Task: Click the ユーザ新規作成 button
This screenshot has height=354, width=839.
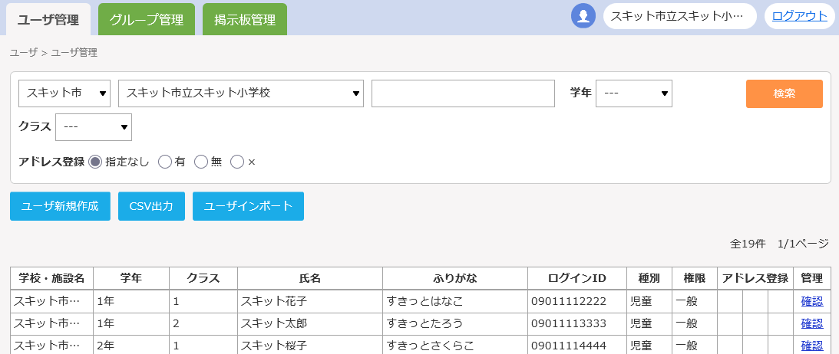Action: coord(60,206)
